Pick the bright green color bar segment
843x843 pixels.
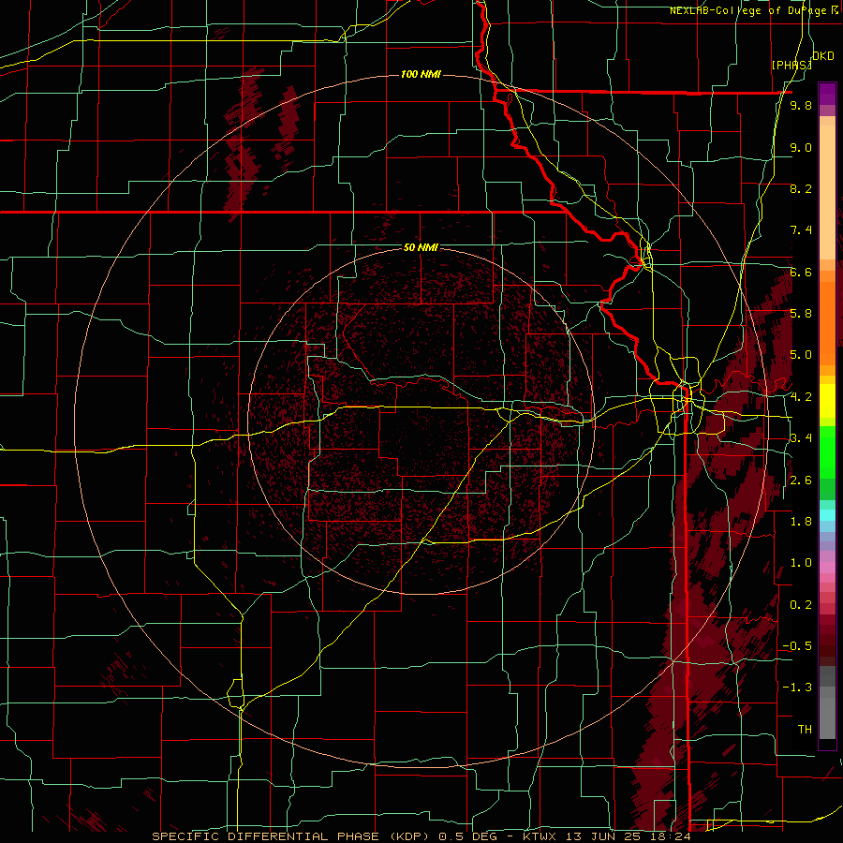(827, 451)
